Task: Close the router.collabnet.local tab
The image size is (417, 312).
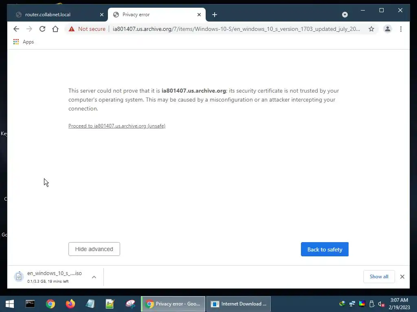Action: coord(101,15)
